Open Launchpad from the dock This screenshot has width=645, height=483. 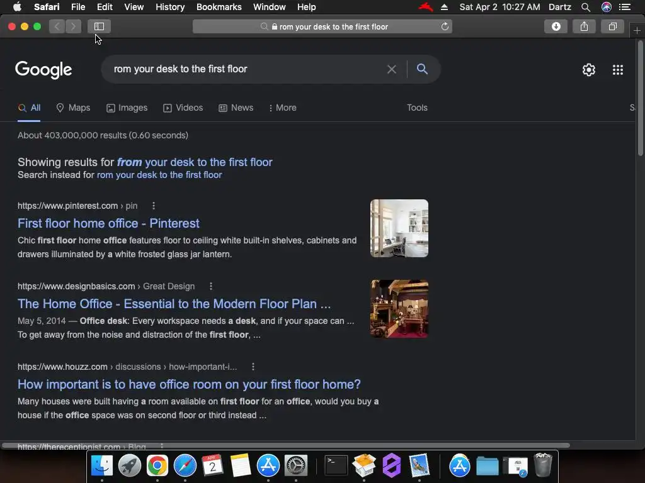130,466
